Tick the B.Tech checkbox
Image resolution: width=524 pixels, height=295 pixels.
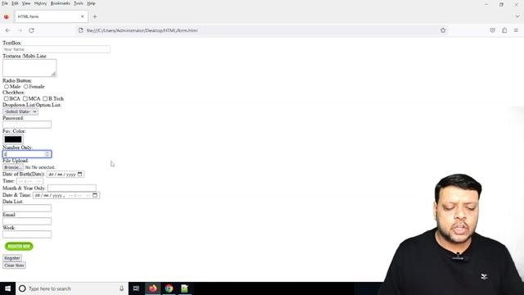pos(45,98)
